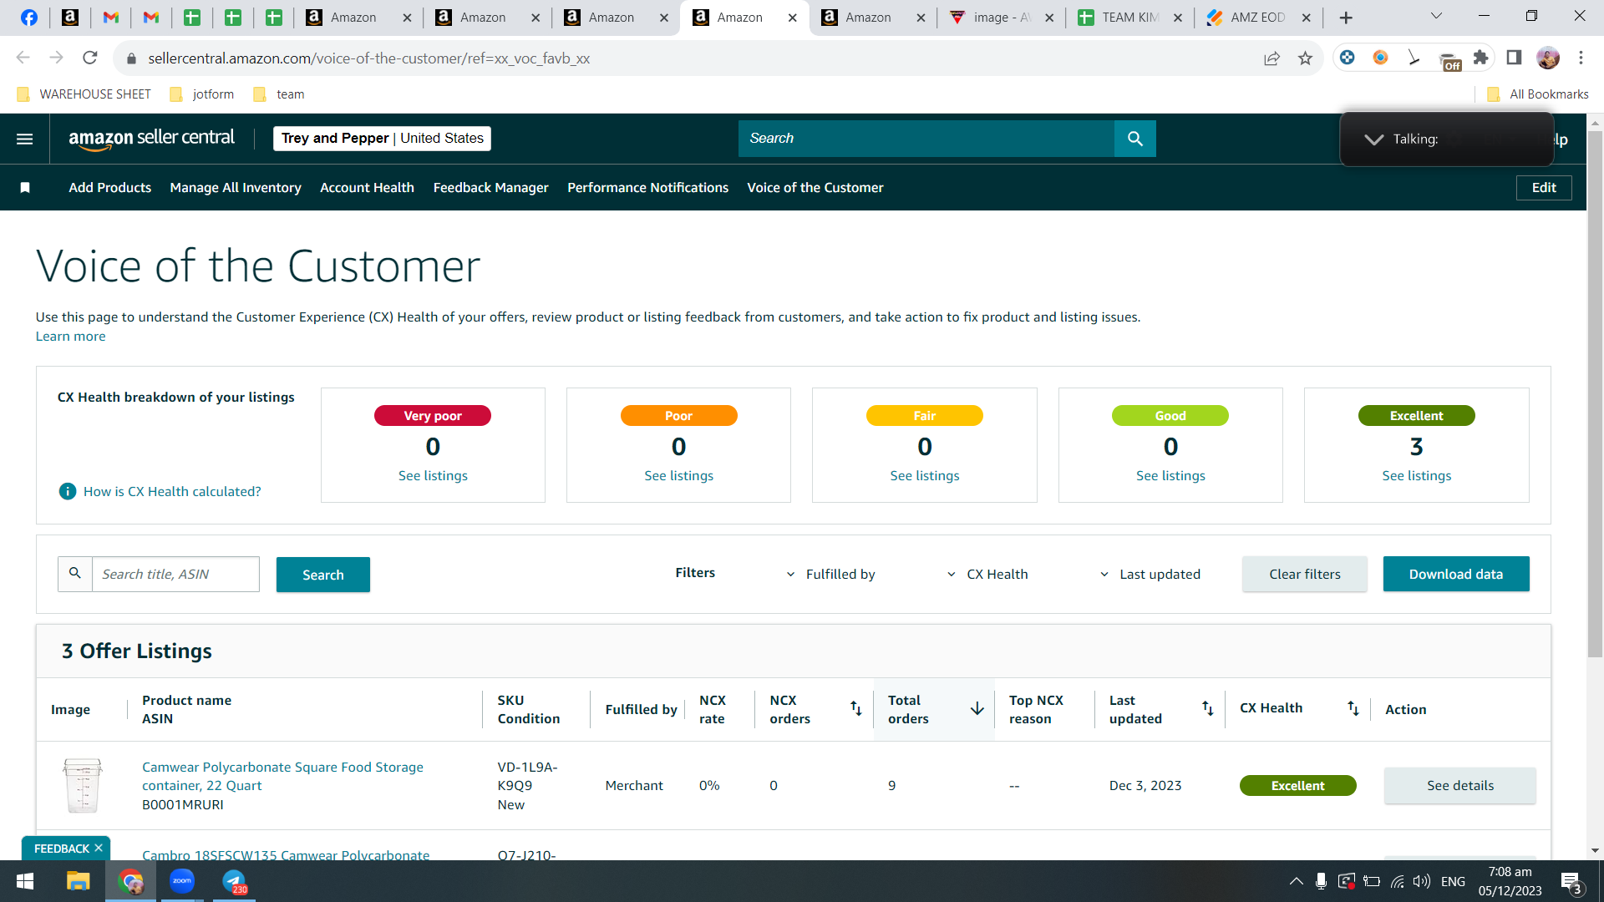Sort listings by Last updated arrows

(x=1208, y=708)
